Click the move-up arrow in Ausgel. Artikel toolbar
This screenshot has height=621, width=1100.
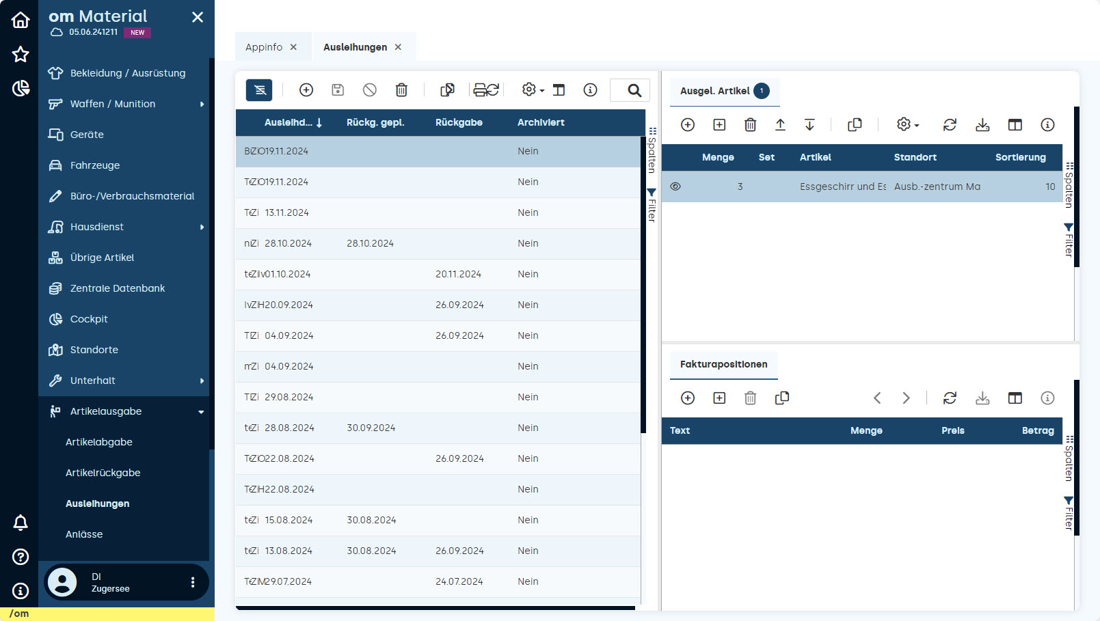click(x=780, y=125)
